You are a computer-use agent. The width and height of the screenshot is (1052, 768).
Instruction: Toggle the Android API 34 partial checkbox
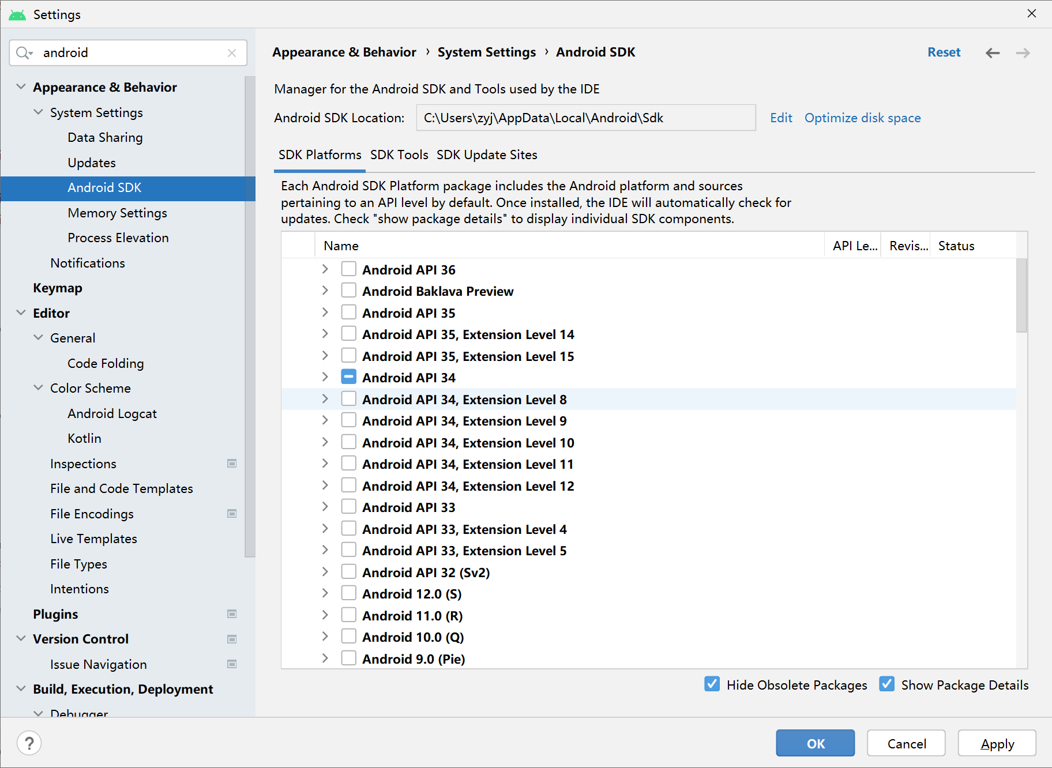click(348, 377)
